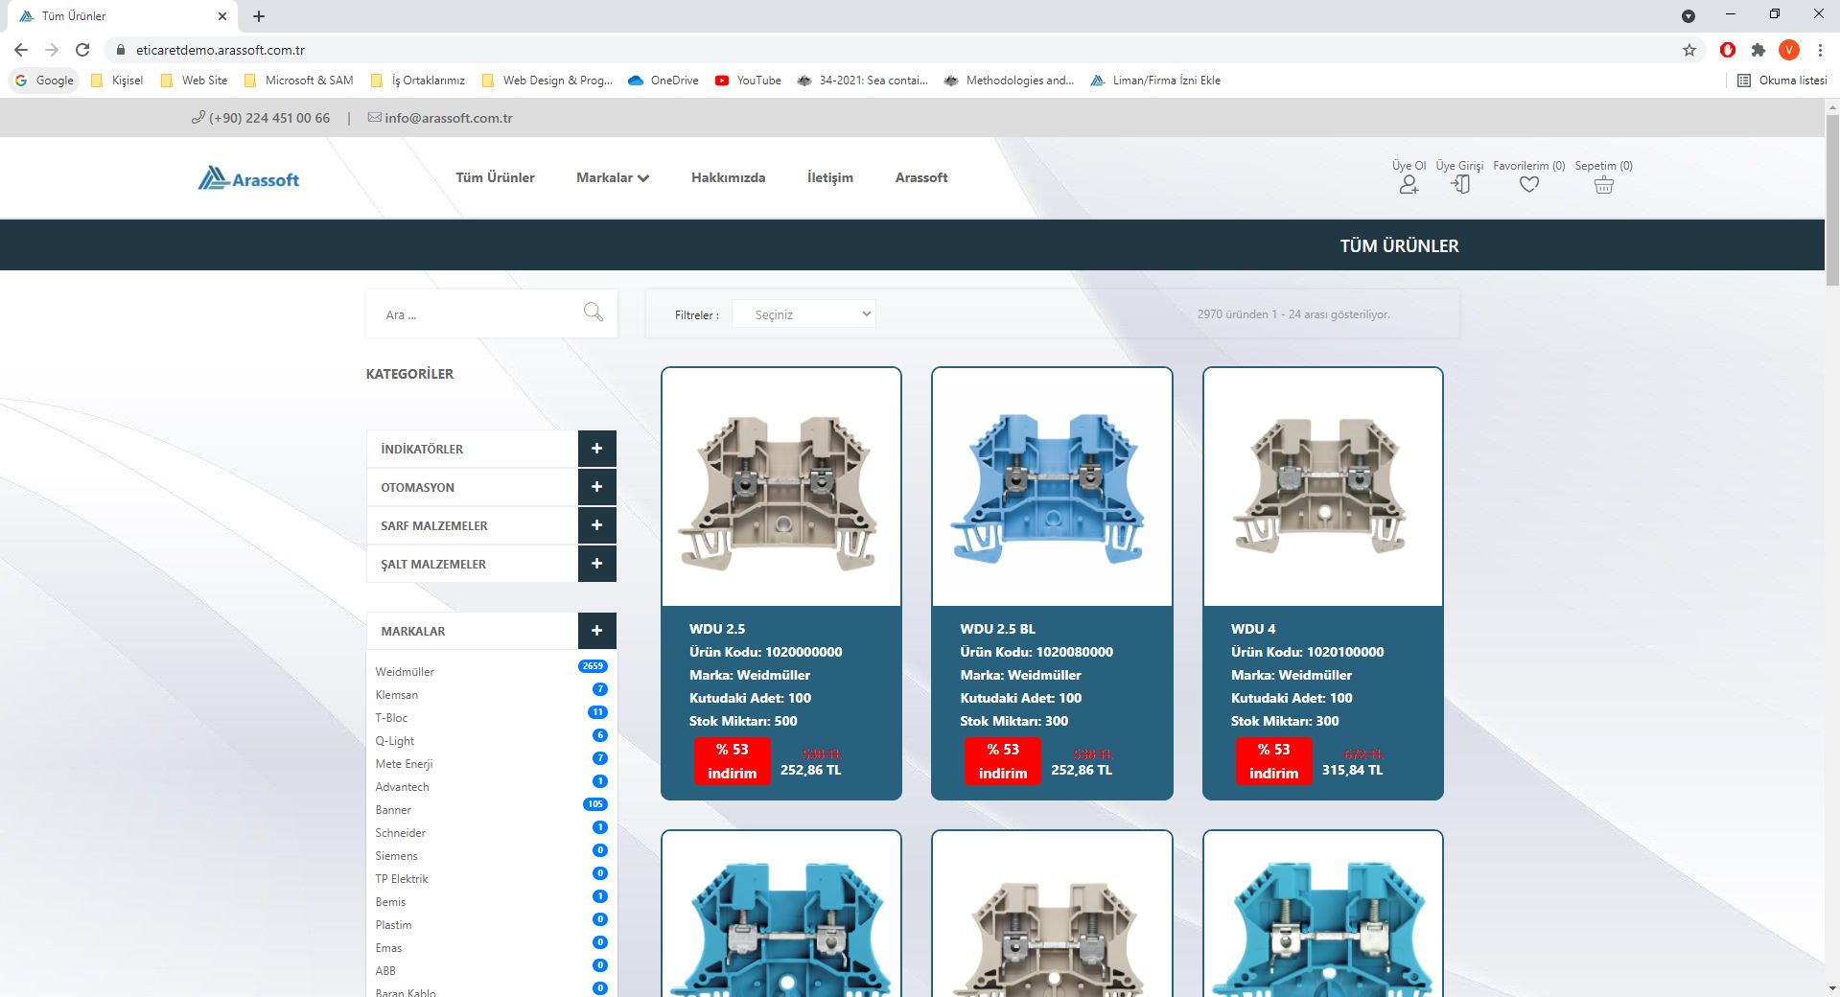Viewport: 1840px width, 997px height.
Task: Filter by Weidmüller brand
Action: (405, 672)
